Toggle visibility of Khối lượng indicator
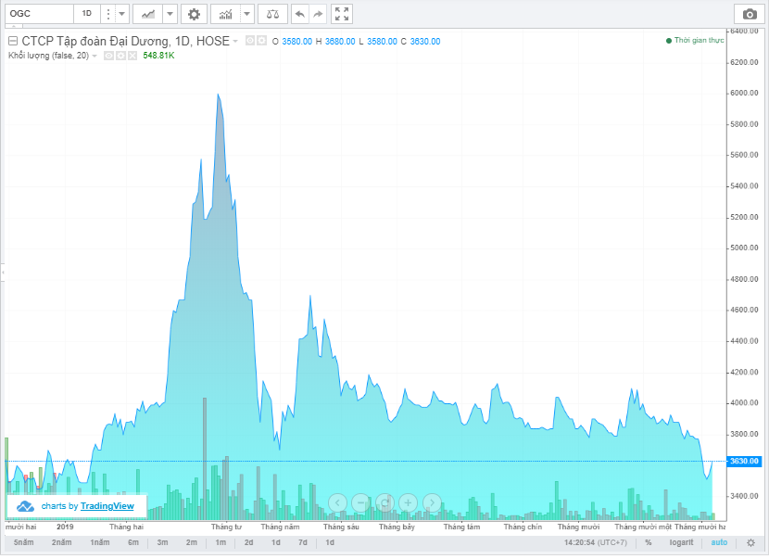The width and height of the screenshot is (769, 559). 109,56
